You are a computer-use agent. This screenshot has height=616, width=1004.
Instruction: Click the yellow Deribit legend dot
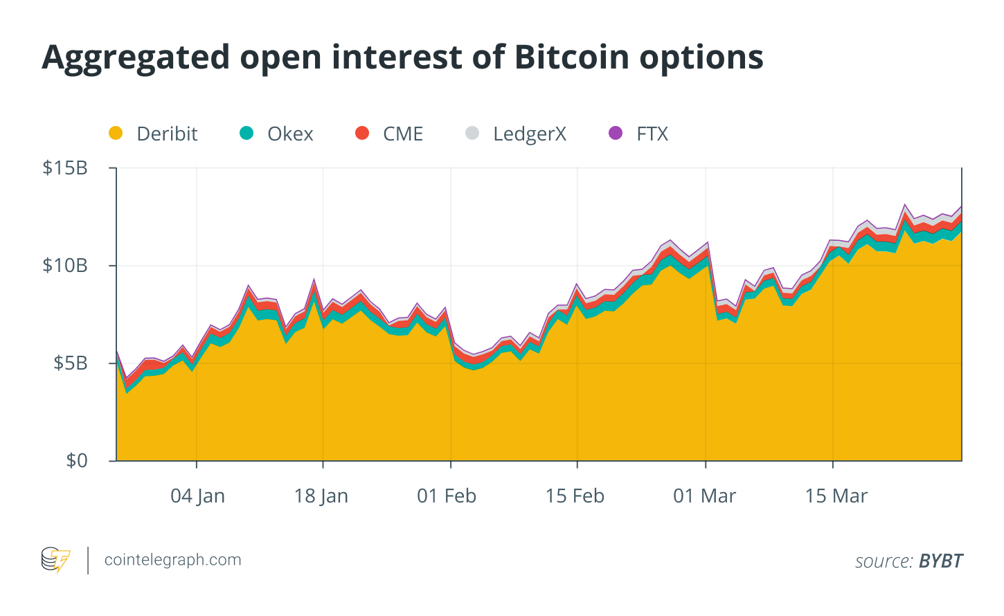click(116, 133)
